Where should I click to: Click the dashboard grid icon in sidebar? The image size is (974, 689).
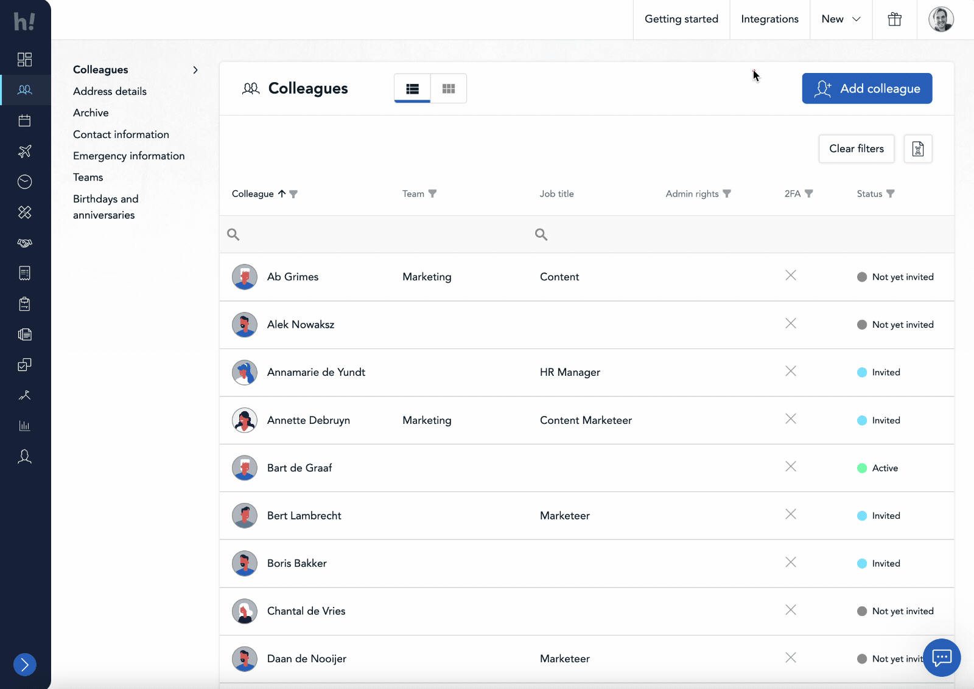24,59
